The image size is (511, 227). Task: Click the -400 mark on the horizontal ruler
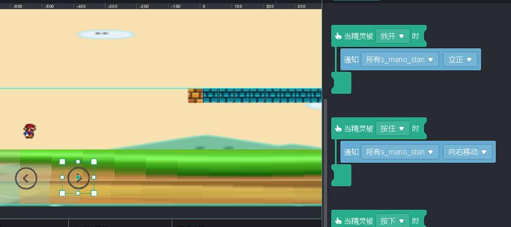coord(81,6)
